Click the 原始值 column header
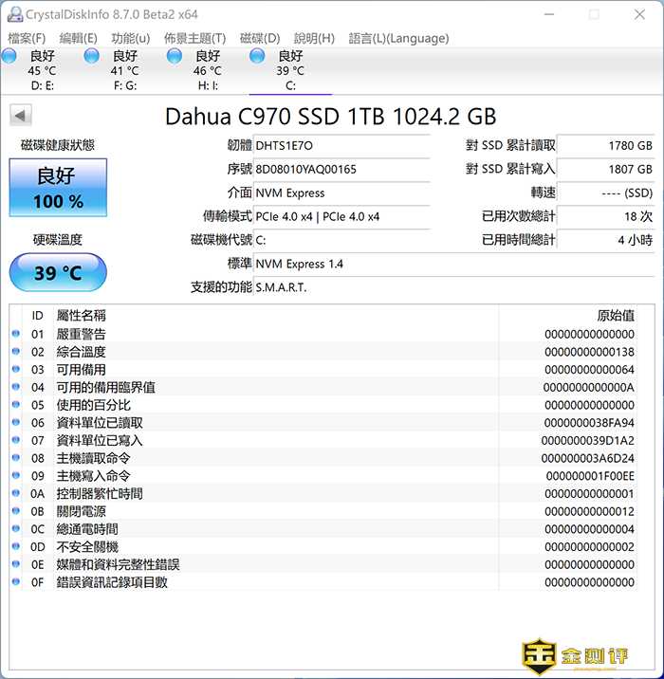 pyautogui.click(x=615, y=315)
